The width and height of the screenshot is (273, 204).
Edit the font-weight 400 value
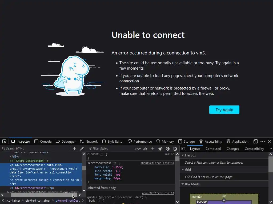coord(118,175)
